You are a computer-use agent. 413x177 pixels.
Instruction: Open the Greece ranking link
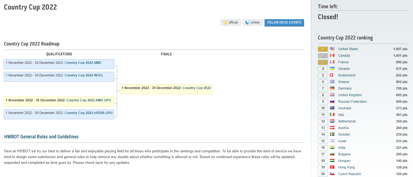click(x=344, y=82)
